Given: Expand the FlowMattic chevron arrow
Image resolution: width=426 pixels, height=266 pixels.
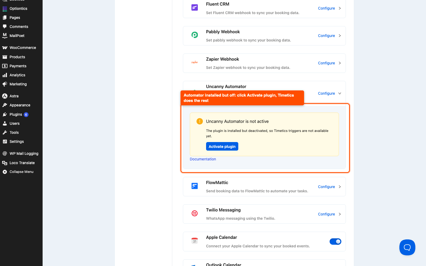Looking at the screenshot, I should point(340,187).
